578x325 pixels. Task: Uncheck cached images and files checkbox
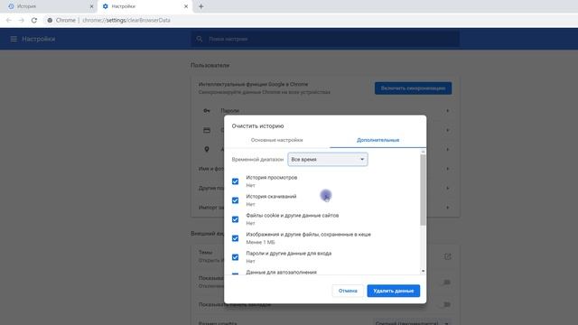pos(235,238)
